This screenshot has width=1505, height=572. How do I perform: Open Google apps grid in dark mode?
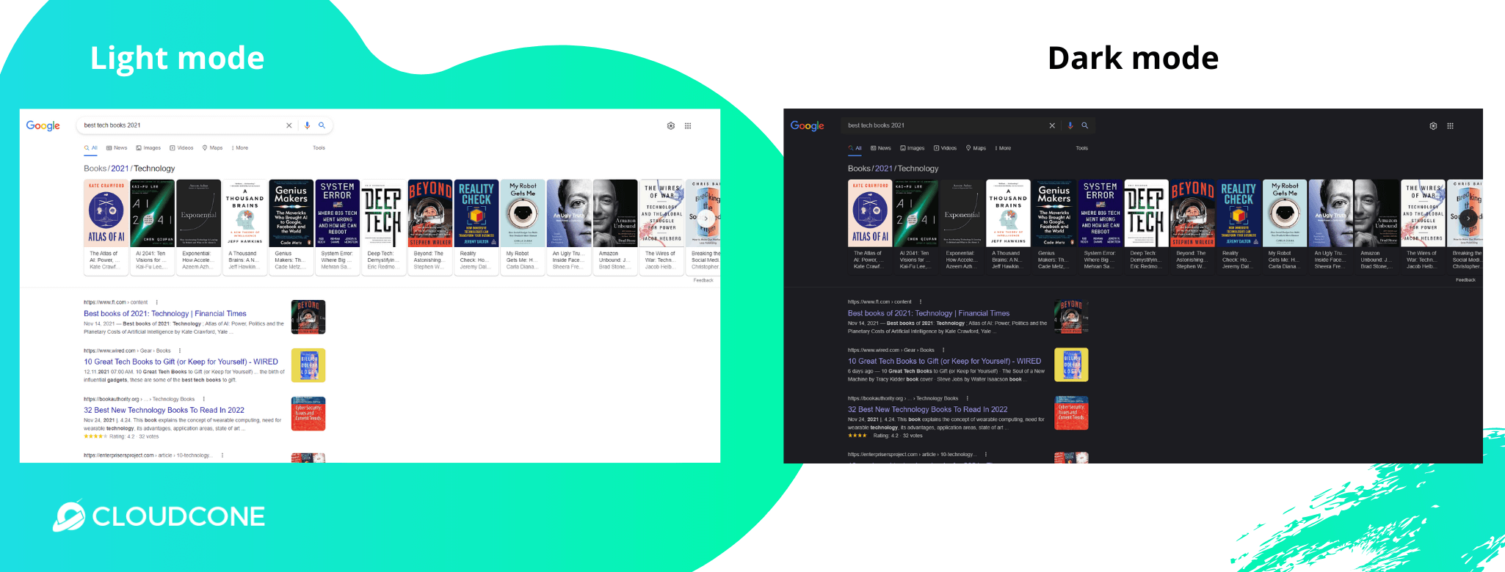tap(1450, 125)
